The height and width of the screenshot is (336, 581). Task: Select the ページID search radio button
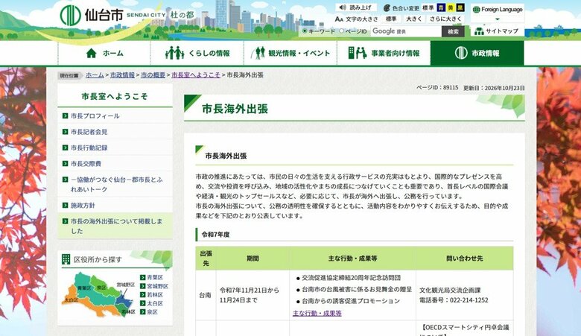pos(342,31)
